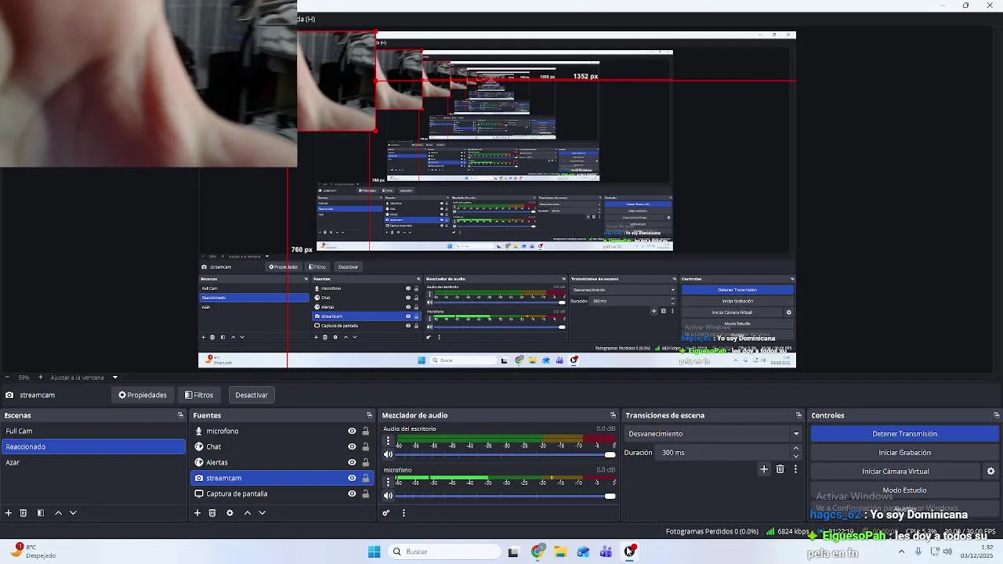Hide the Captura de pantalla source
The width and height of the screenshot is (1003, 564).
[x=352, y=493]
